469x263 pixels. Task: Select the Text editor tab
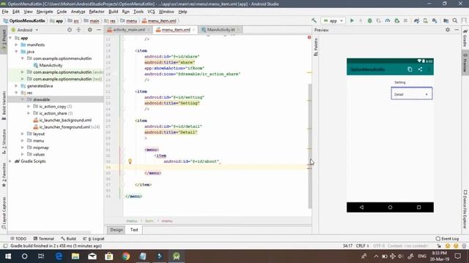[x=134, y=229]
